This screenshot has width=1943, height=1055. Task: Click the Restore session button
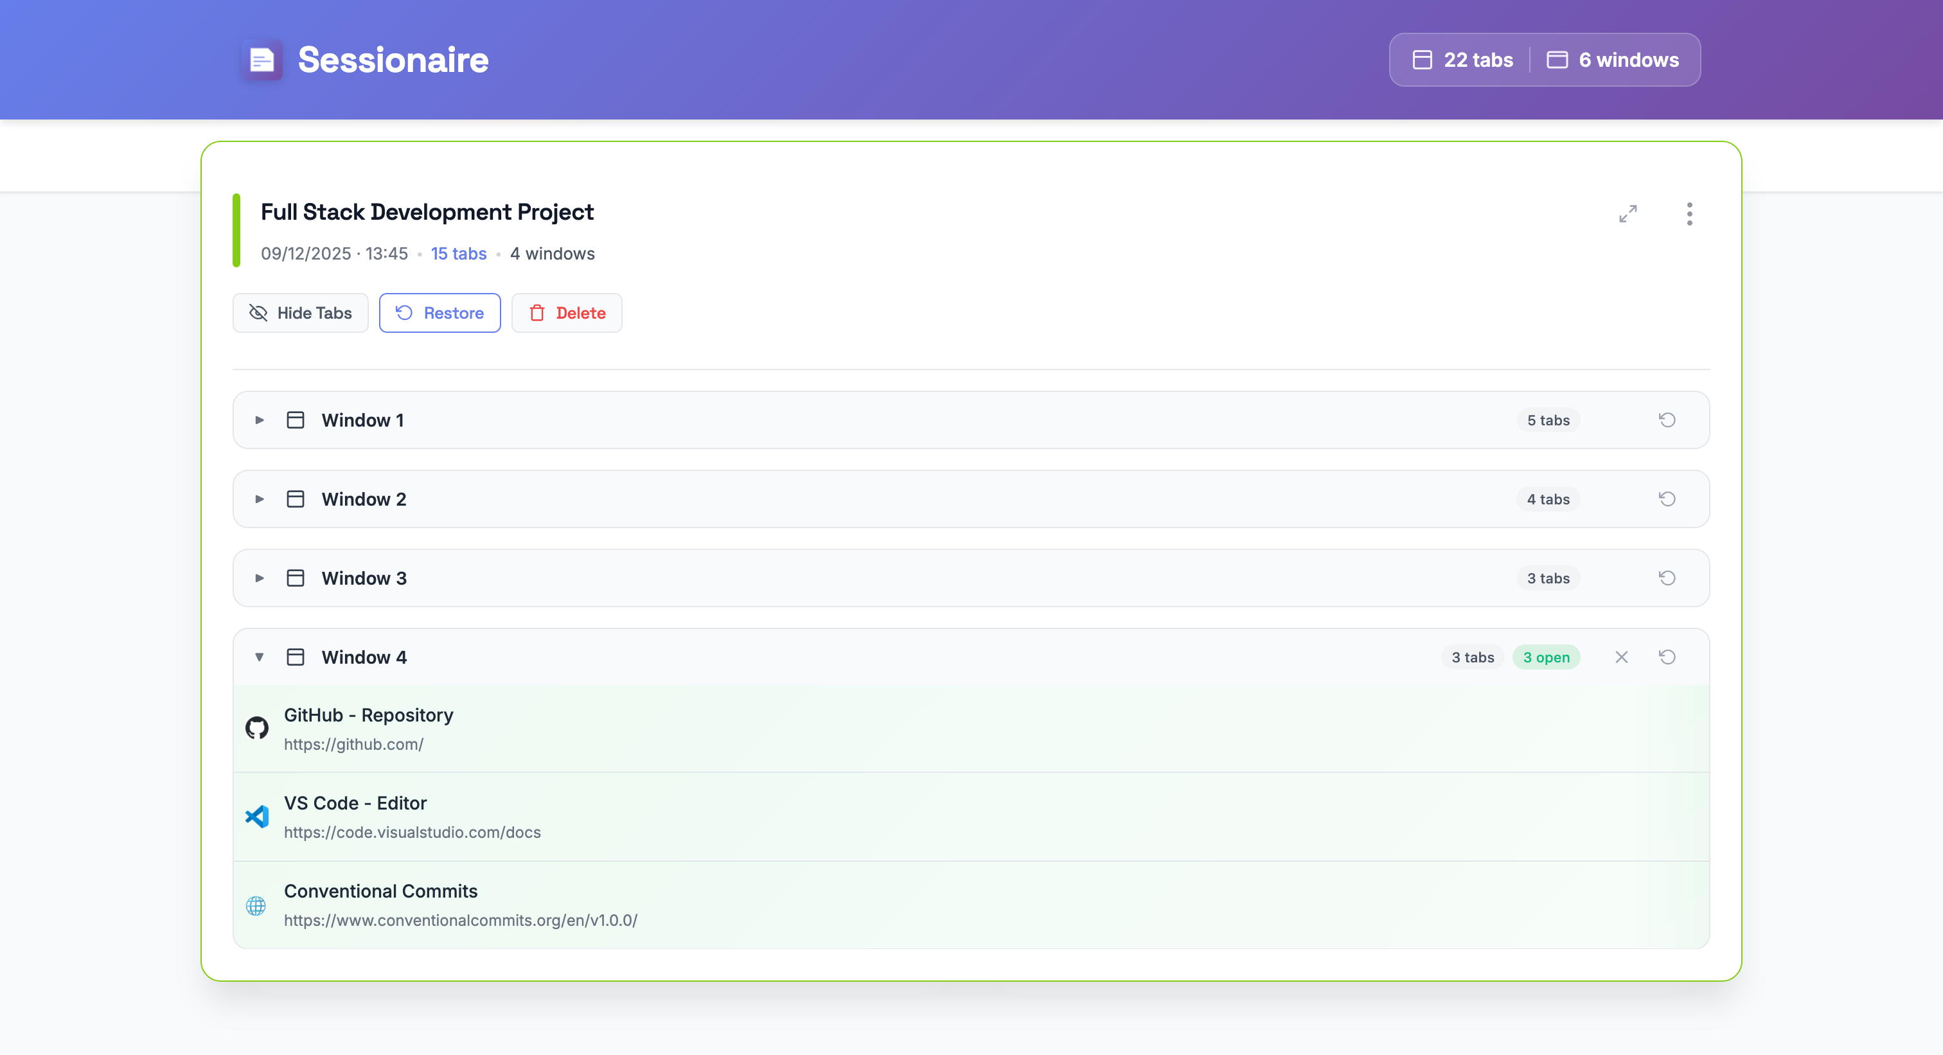point(439,313)
